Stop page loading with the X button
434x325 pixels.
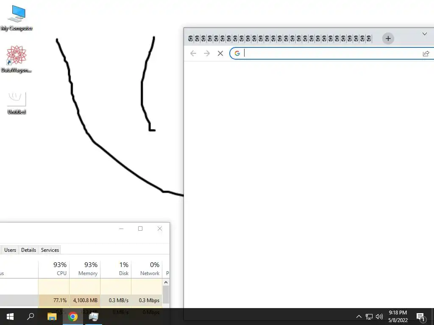(x=220, y=53)
